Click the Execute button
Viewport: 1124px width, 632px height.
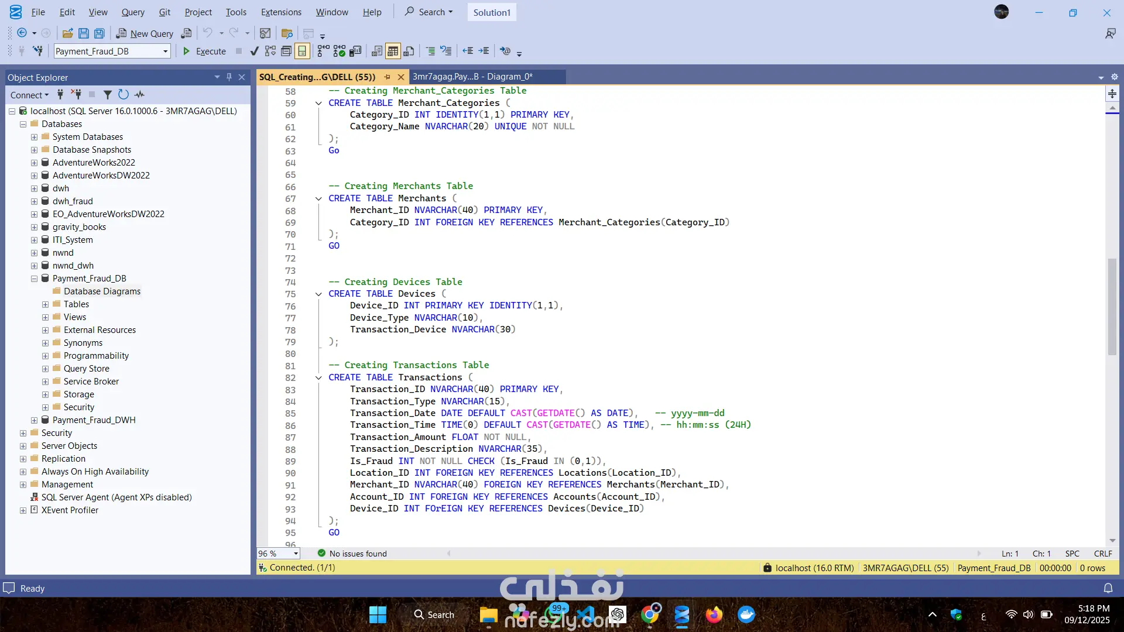pyautogui.click(x=204, y=51)
